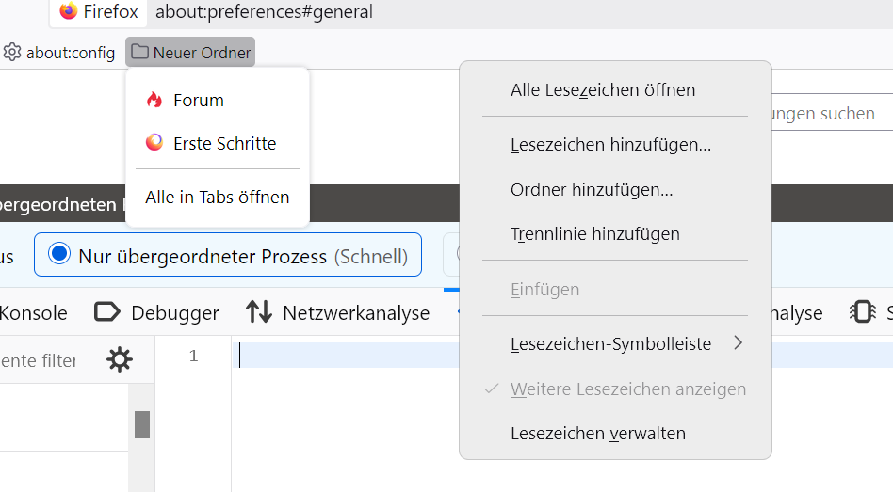Open the Erste Schritte bookmark
893x492 pixels.
pyautogui.click(x=224, y=144)
